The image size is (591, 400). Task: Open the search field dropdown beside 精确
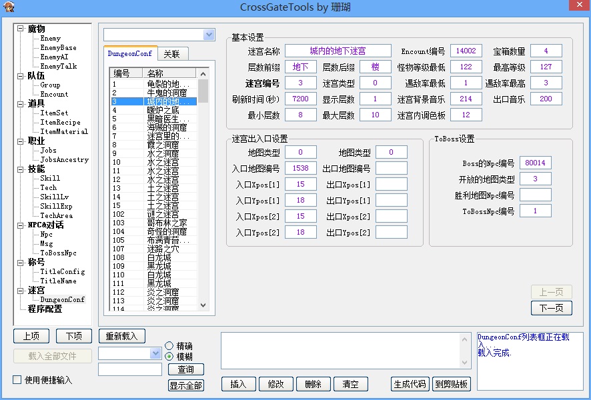coord(156,353)
